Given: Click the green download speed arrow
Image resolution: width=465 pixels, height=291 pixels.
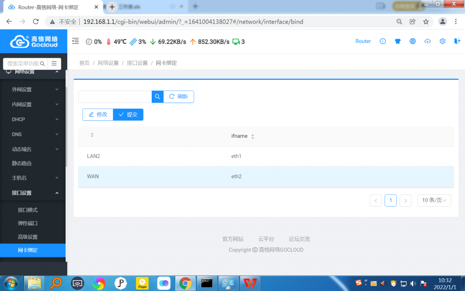Looking at the screenshot, I should tap(153, 42).
